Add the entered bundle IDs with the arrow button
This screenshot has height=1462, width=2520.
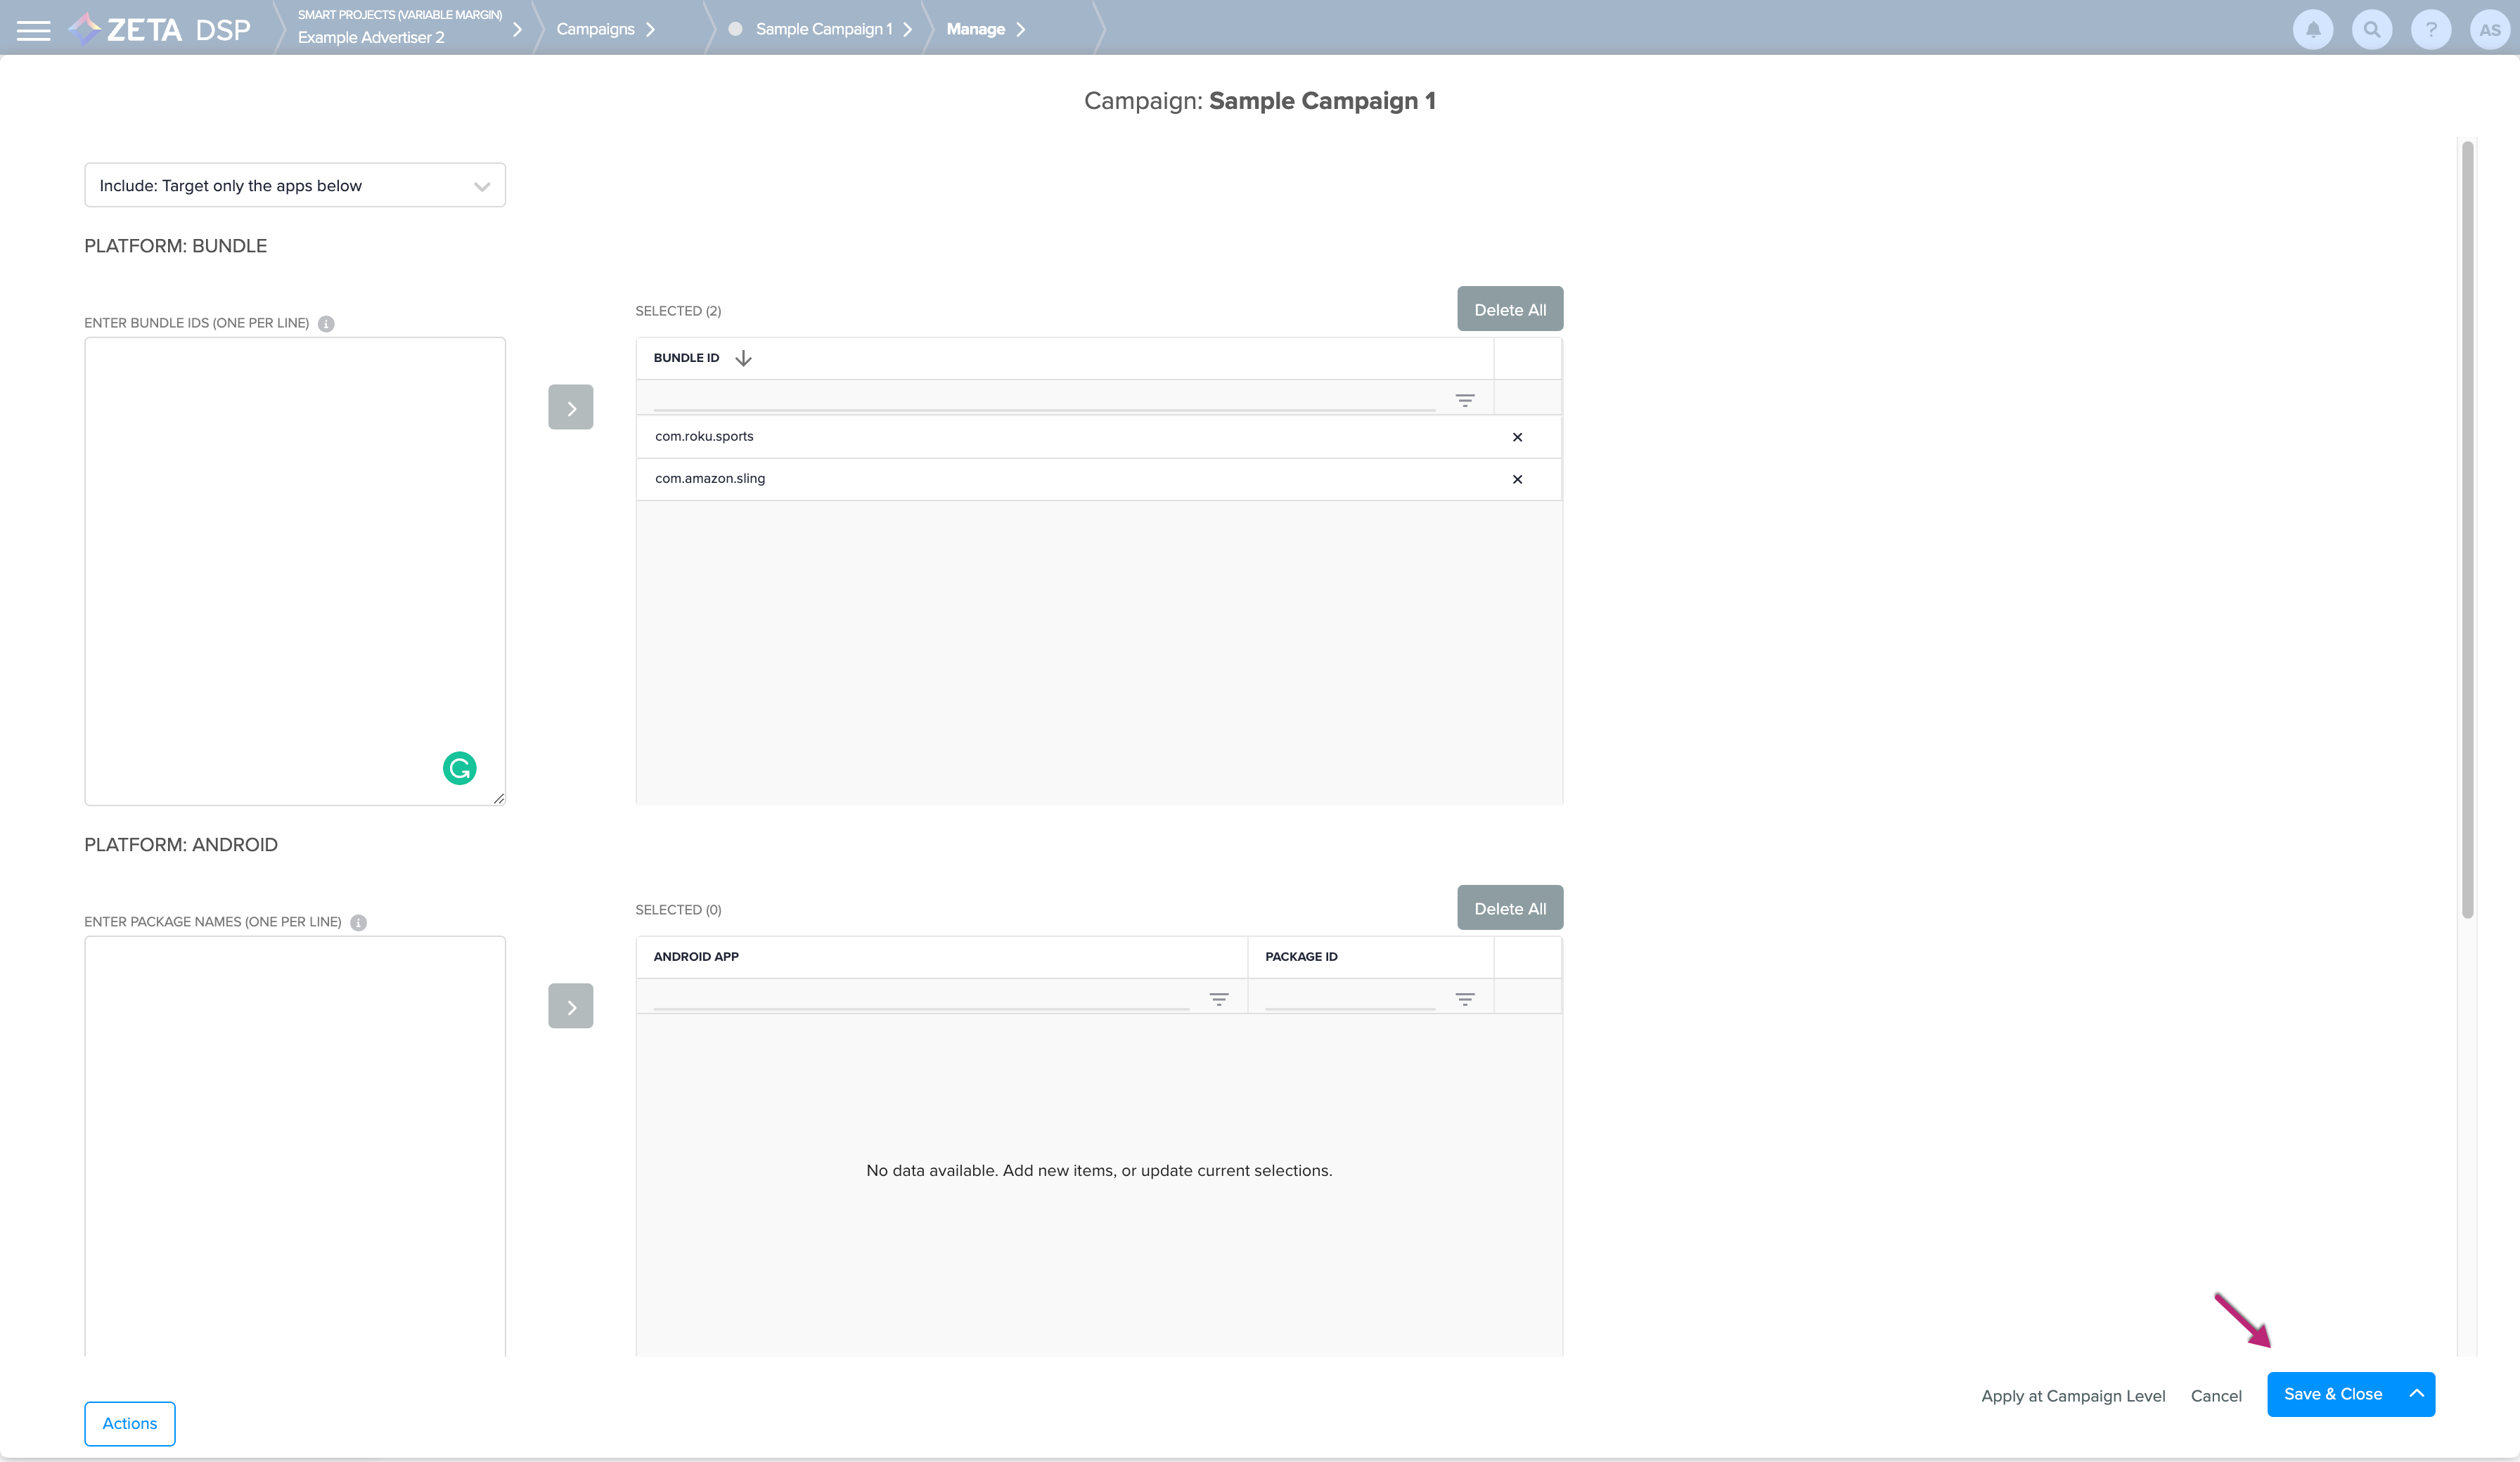click(x=570, y=407)
